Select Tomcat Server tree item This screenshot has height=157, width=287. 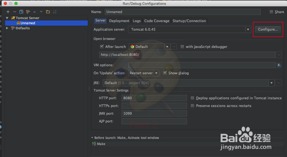pos(28,18)
